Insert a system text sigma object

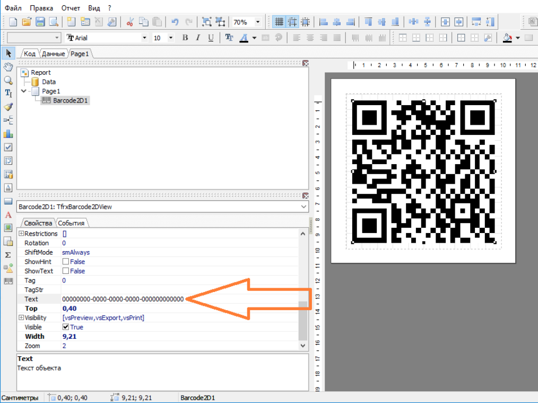pyautogui.click(x=8, y=255)
